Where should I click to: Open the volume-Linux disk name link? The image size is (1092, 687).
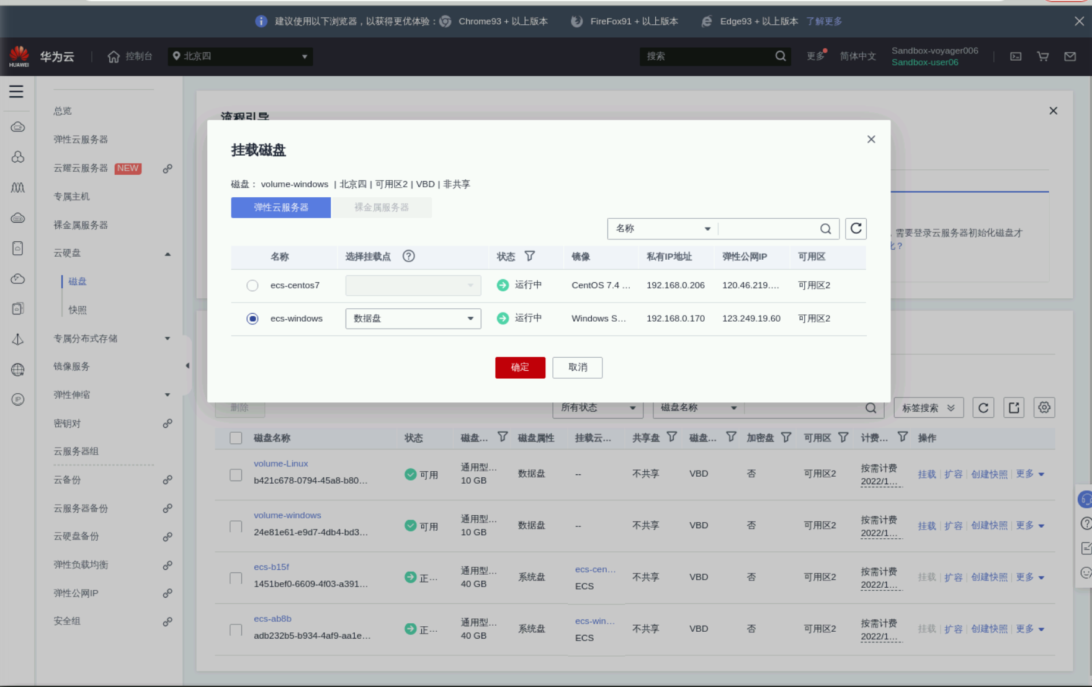click(x=281, y=464)
